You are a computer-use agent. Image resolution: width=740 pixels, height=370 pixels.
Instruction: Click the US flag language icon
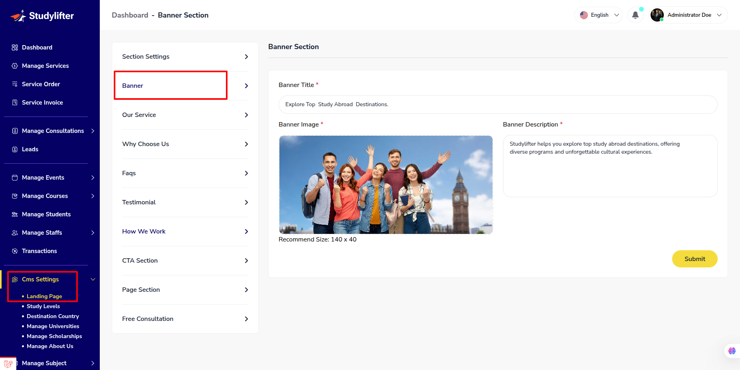(x=584, y=15)
